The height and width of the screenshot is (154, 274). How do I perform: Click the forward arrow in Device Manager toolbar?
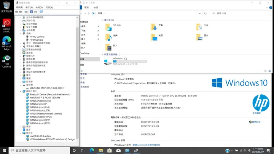point(21,12)
